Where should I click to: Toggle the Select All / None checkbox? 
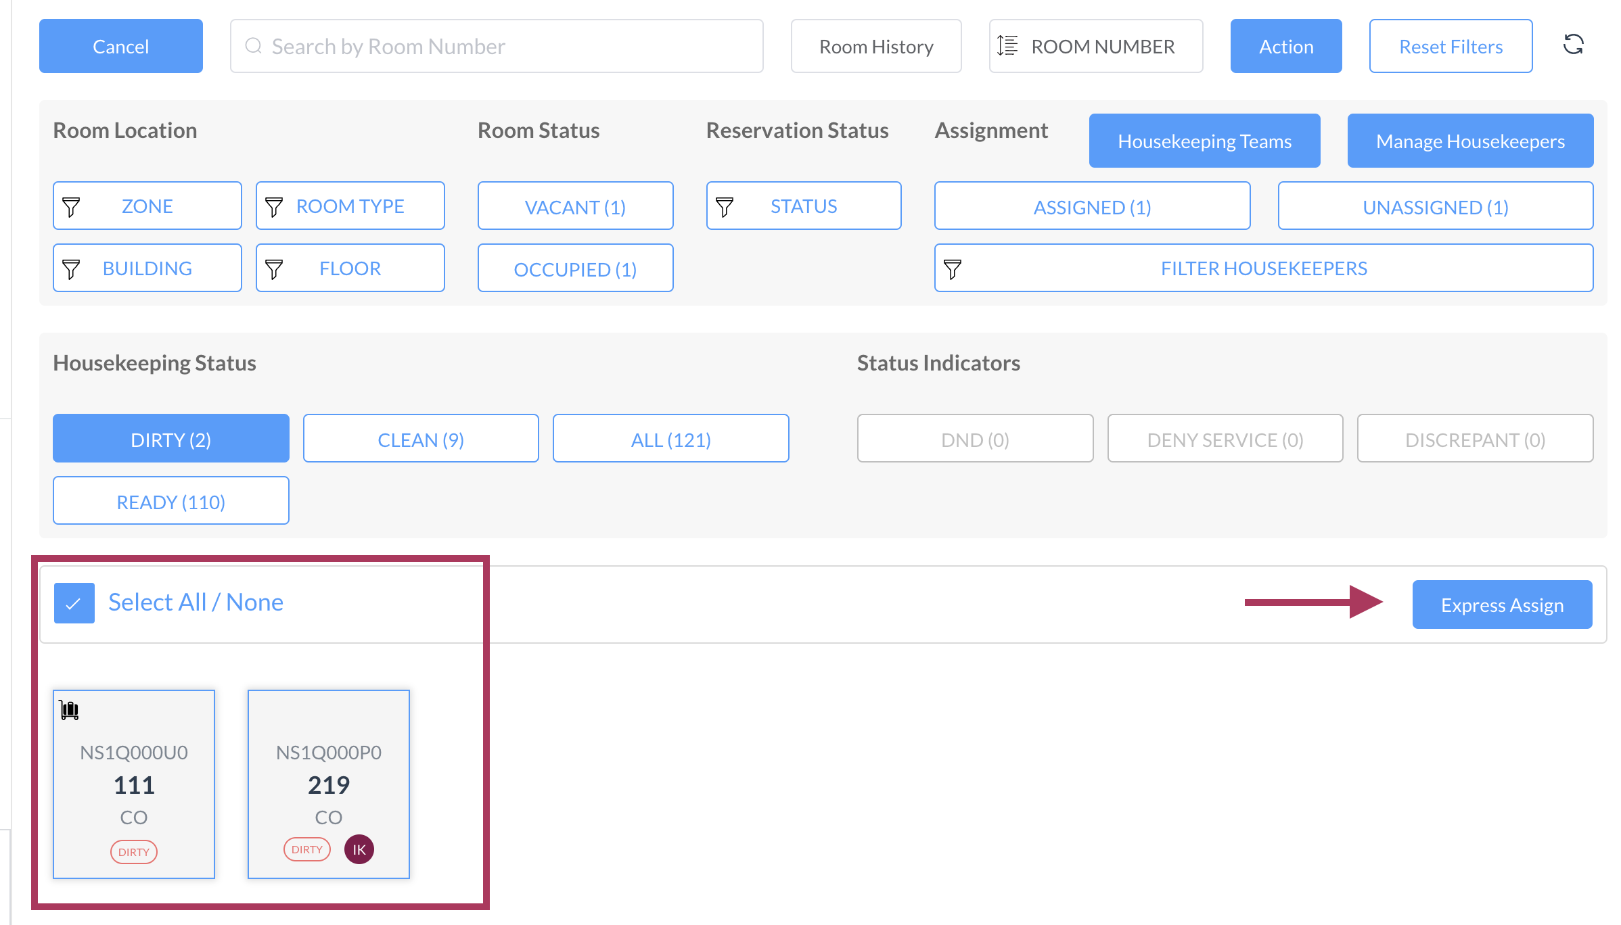pos(74,602)
